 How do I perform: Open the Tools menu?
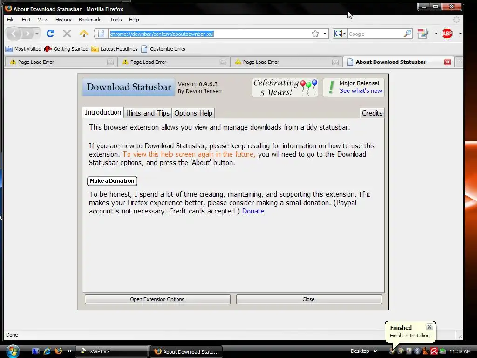(116, 20)
